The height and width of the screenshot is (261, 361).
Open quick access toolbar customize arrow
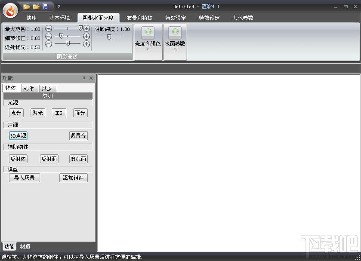(59, 6)
